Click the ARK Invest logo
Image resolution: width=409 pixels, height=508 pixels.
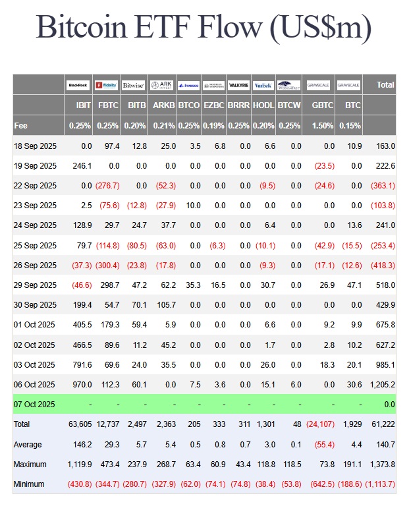click(161, 85)
